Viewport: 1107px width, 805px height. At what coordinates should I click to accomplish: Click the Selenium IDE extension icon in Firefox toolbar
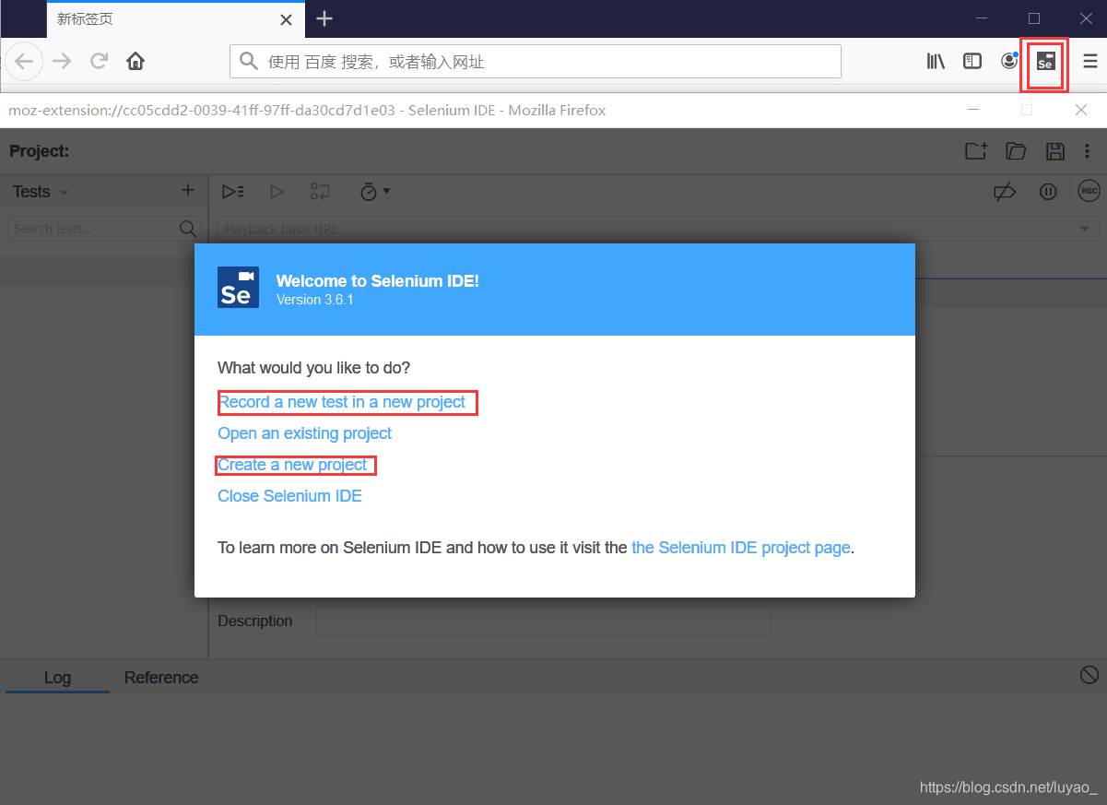point(1044,62)
